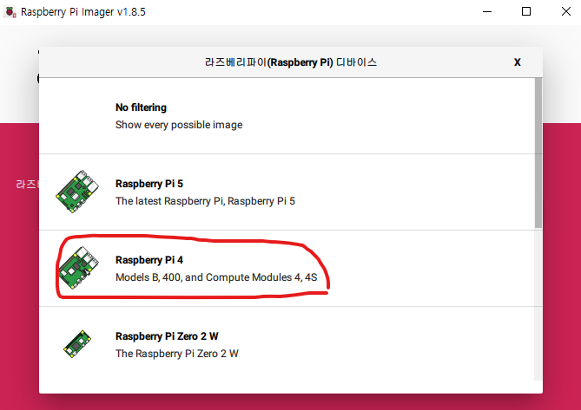The width and height of the screenshot is (581, 410).
Task: Click 'The Raspberry Pi Zero 2 W' description
Action: coord(177,354)
